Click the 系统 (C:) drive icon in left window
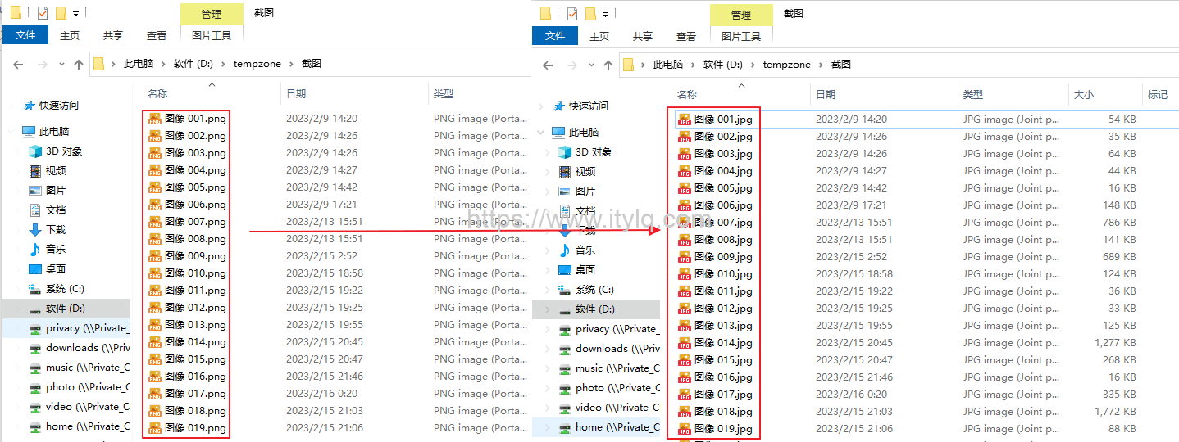Viewport: 1179px width, 442px height. [35, 289]
